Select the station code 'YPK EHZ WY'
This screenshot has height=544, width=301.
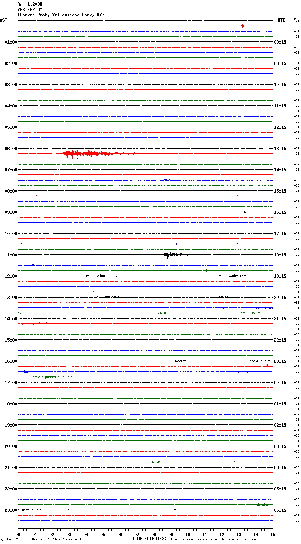pos(30,10)
